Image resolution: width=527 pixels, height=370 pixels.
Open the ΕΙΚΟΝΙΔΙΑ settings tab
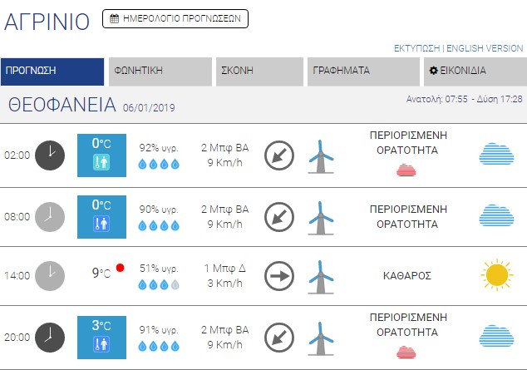point(473,72)
